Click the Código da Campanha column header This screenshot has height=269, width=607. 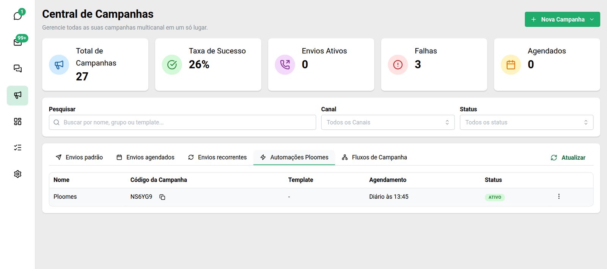click(159, 180)
